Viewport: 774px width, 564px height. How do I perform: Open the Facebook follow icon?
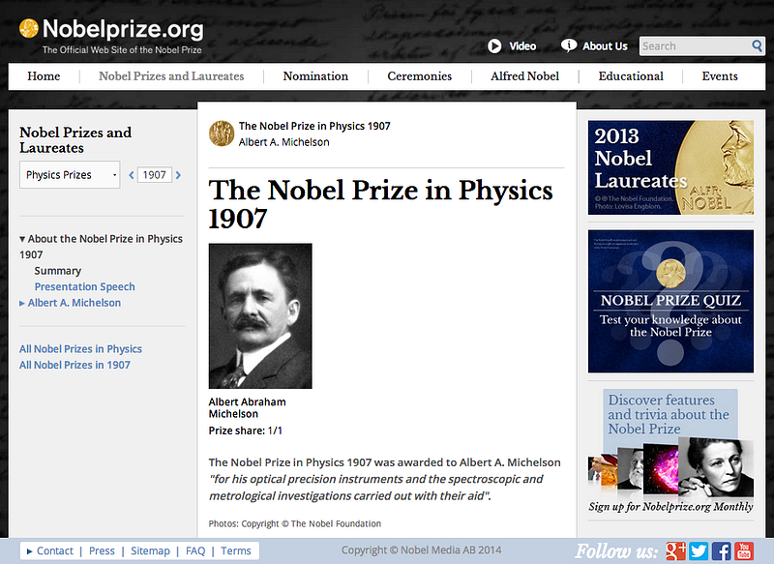pos(721,550)
